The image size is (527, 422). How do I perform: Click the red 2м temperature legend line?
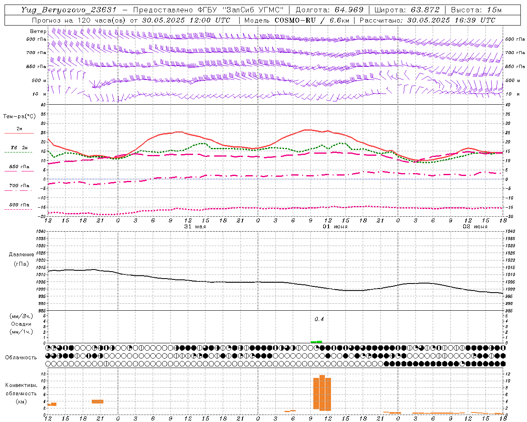tap(19, 133)
